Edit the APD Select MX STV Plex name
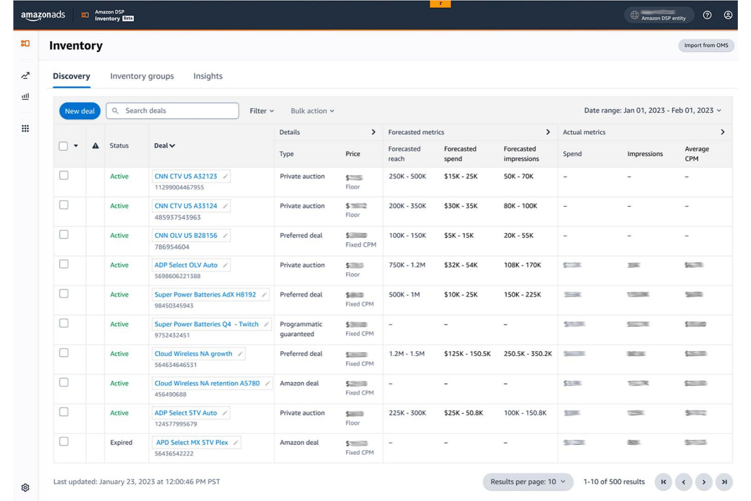Image resolution: width=751 pixels, height=501 pixels. pyautogui.click(x=235, y=443)
